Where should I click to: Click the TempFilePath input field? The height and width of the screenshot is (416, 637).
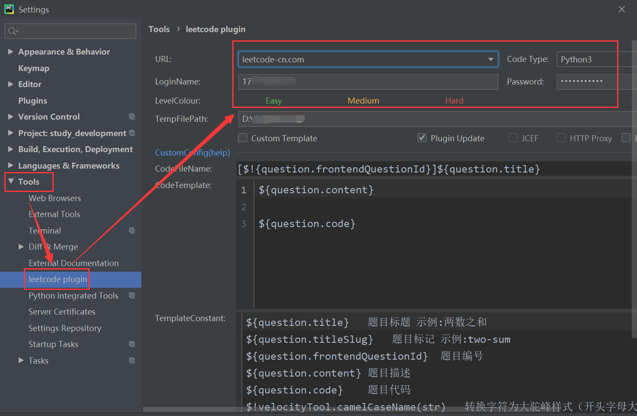[x=437, y=119]
